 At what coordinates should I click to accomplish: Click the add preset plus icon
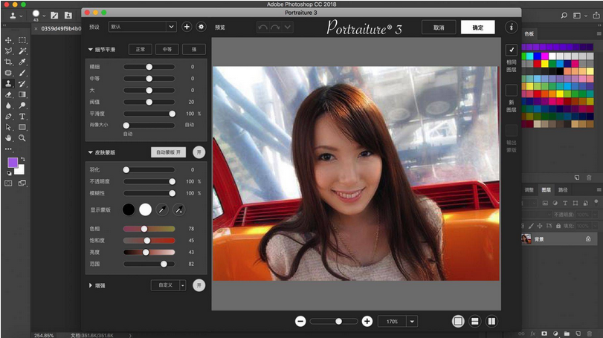click(x=187, y=27)
